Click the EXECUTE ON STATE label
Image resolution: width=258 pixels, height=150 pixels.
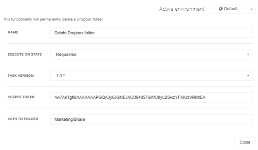tap(25, 54)
